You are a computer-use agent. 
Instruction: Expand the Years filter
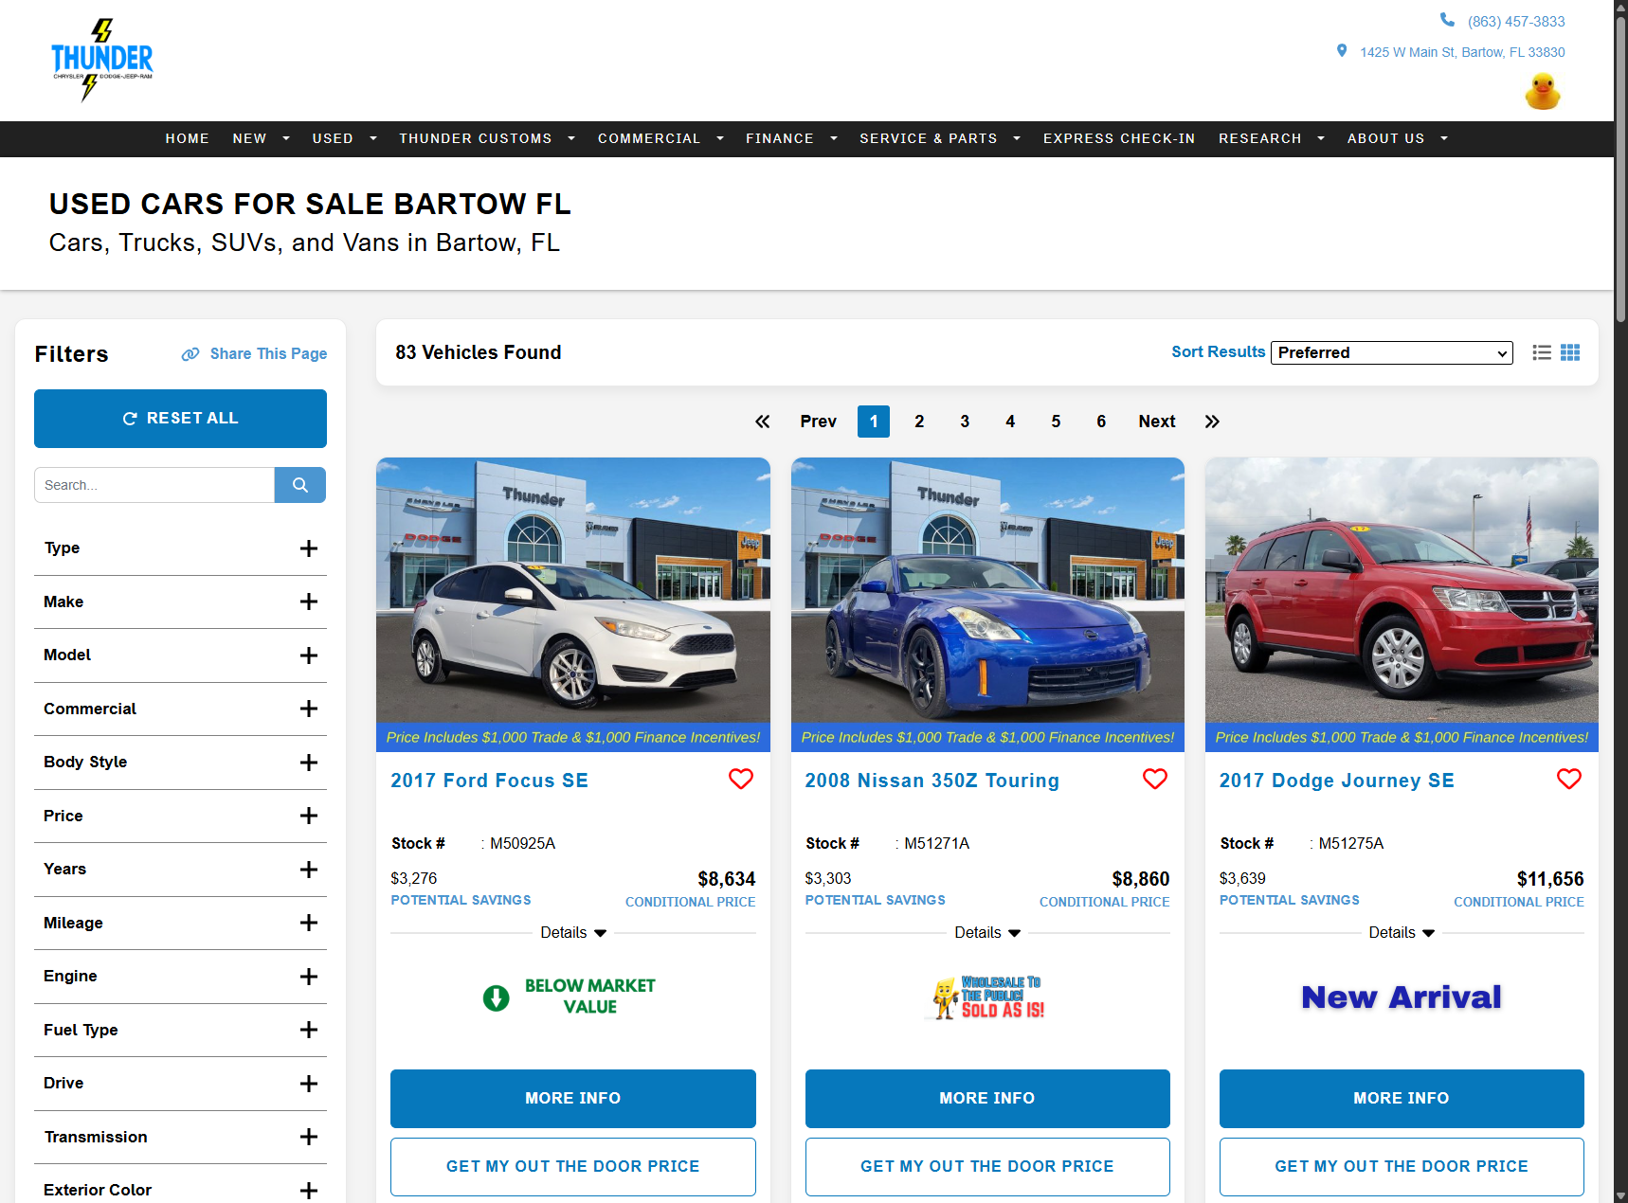click(180, 870)
